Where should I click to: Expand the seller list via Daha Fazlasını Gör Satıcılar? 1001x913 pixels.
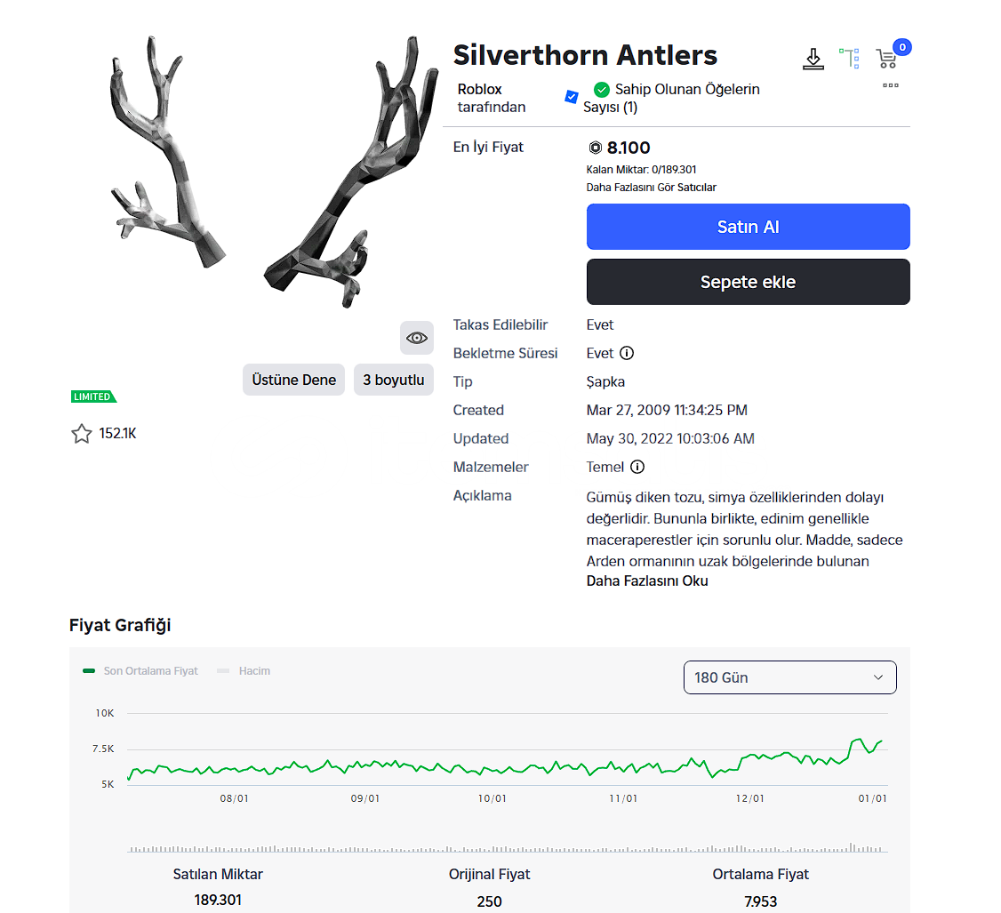pos(652,188)
